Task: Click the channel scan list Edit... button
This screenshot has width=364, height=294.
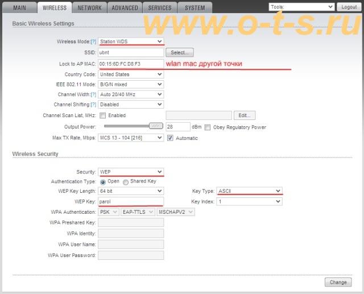Action: click(245, 115)
